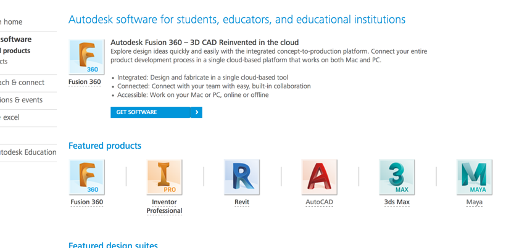Viewport: 514px width, 248px height.
Task: Open the Fusion 360 text link in Featured products
Action: (x=87, y=202)
